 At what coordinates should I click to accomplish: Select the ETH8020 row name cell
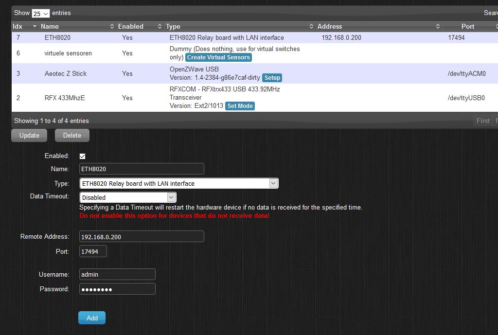(57, 37)
